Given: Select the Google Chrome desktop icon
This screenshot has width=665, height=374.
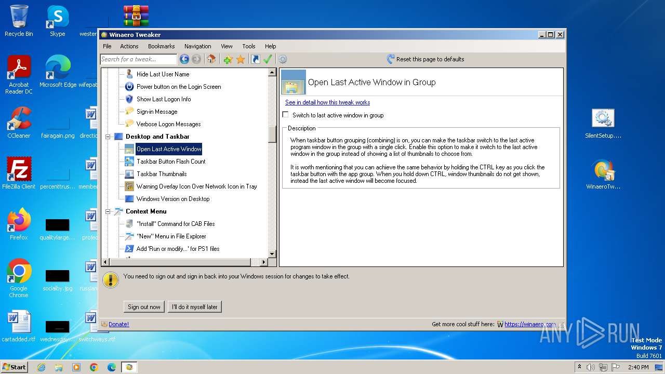Looking at the screenshot, I should [19, 278].
